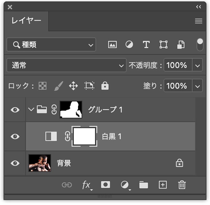Filter layers by shape type
This screenshot has height=205, width=210.
[x=163, y=45]
